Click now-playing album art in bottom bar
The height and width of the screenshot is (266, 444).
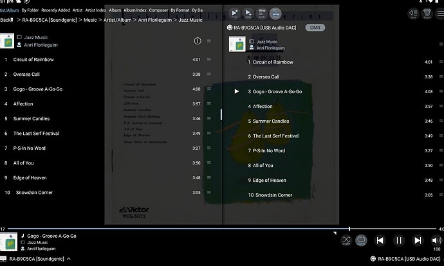point(8,242)
